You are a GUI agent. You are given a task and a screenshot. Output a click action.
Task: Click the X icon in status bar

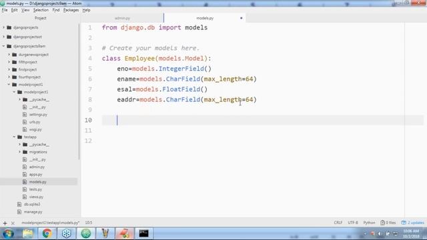[13, 223]
